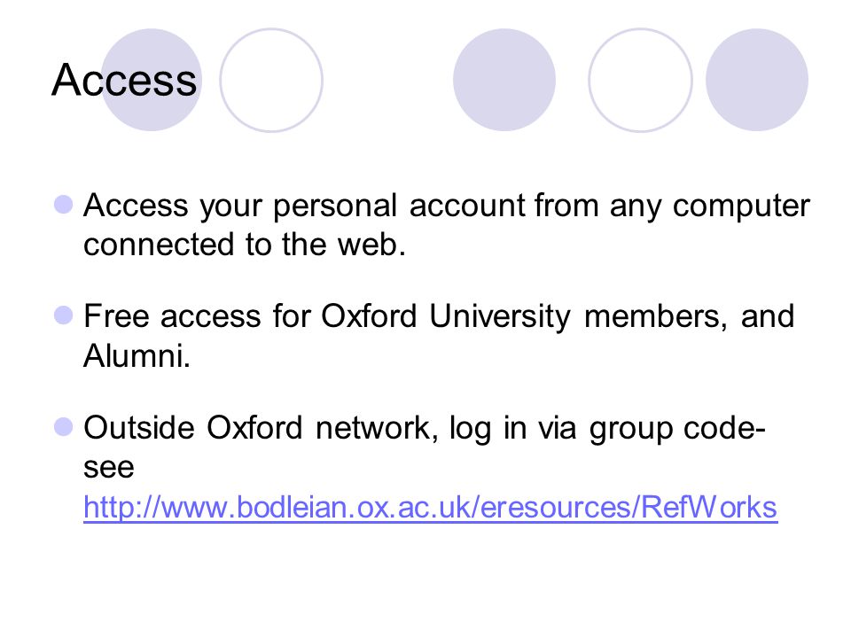Click the hollow circle between two filled circles on the right
Screen dimensions: 851x638
640,80
